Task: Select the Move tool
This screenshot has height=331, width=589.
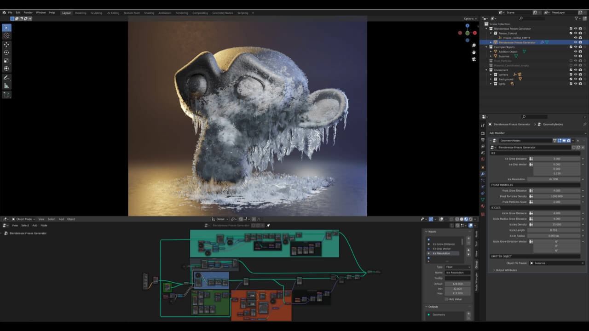Action: click(6, 45)
